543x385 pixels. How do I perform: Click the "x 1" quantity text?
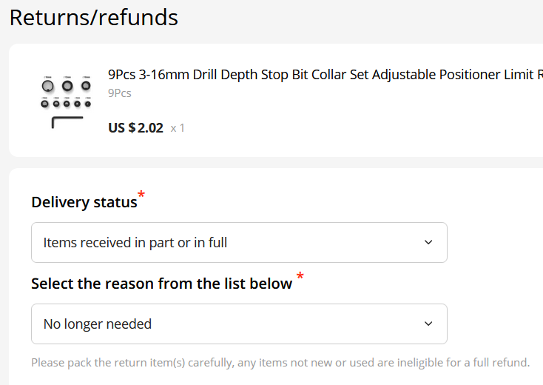(x=178, y=128)
